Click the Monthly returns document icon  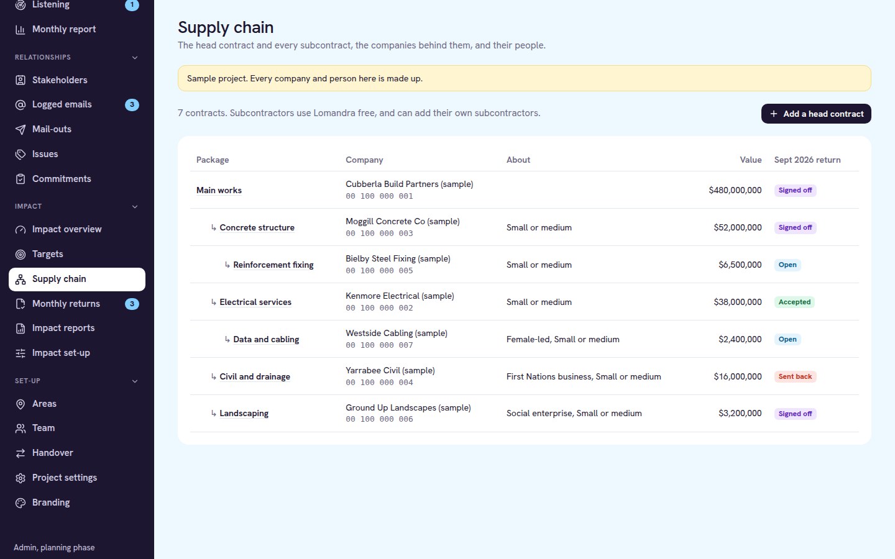(21, 304)
